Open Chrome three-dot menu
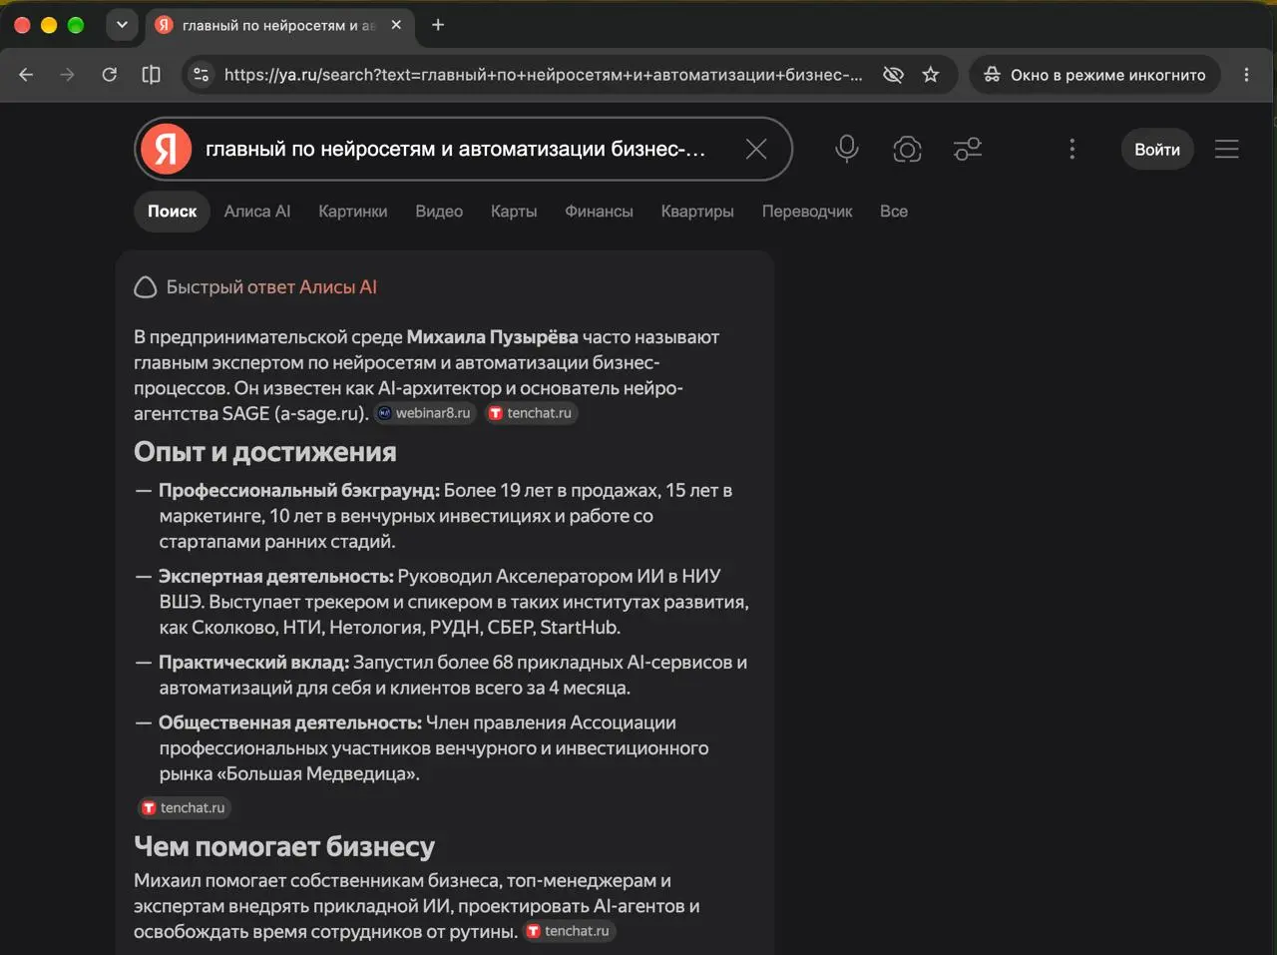 coord(1246,75)
